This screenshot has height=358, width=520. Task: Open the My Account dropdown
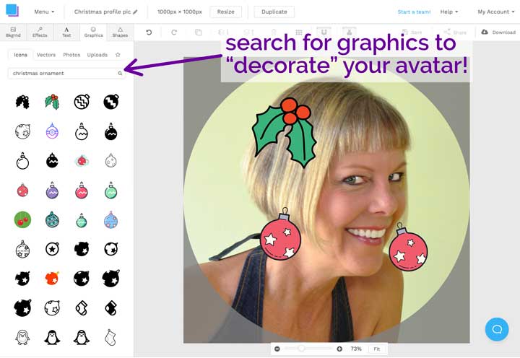pos(496,12)
